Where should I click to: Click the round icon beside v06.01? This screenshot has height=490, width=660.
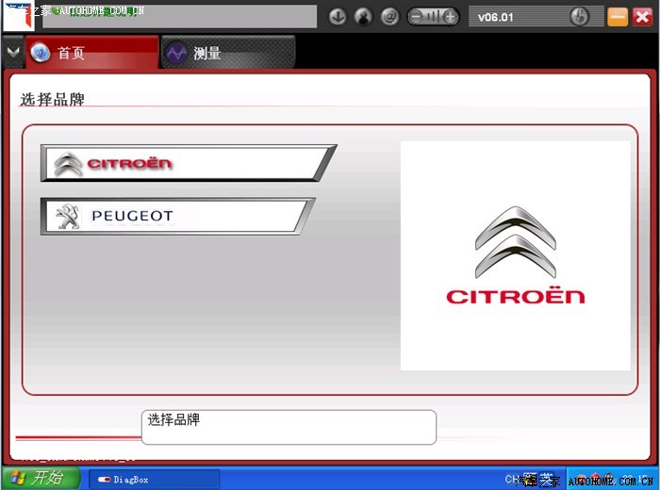click(580, 17)
